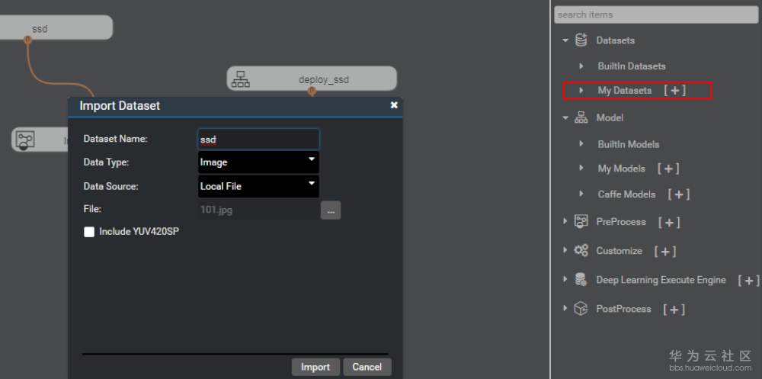The height and width of the screenshot is (379, 762).
Task: Click the Dataset Name label text
Action: [115, 139]
